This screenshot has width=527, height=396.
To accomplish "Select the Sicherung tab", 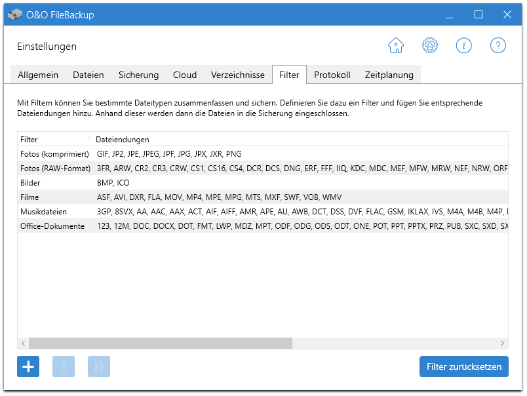I will [138, 75].
